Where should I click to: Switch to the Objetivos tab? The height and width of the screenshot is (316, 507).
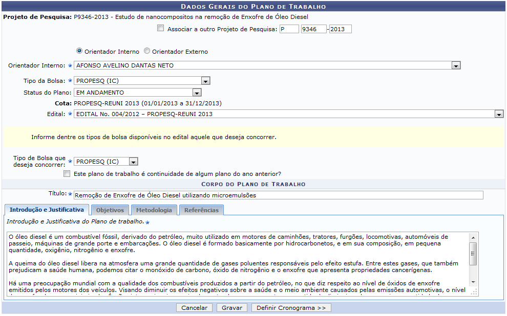(110, 210)
